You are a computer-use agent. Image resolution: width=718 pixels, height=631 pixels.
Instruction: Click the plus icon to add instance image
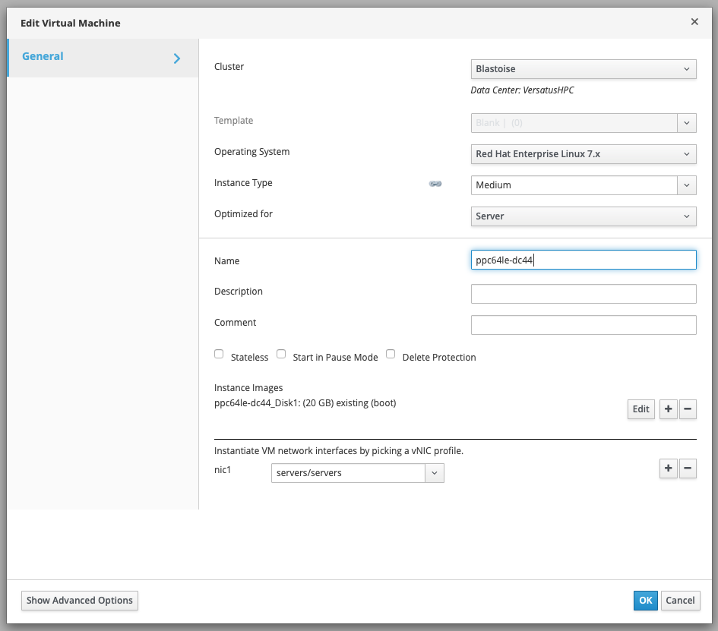tap(668, 409)
